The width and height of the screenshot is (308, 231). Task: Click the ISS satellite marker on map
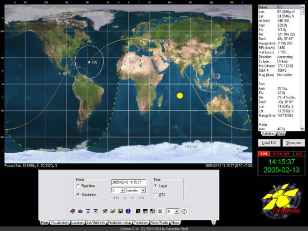tap(89, 62)
